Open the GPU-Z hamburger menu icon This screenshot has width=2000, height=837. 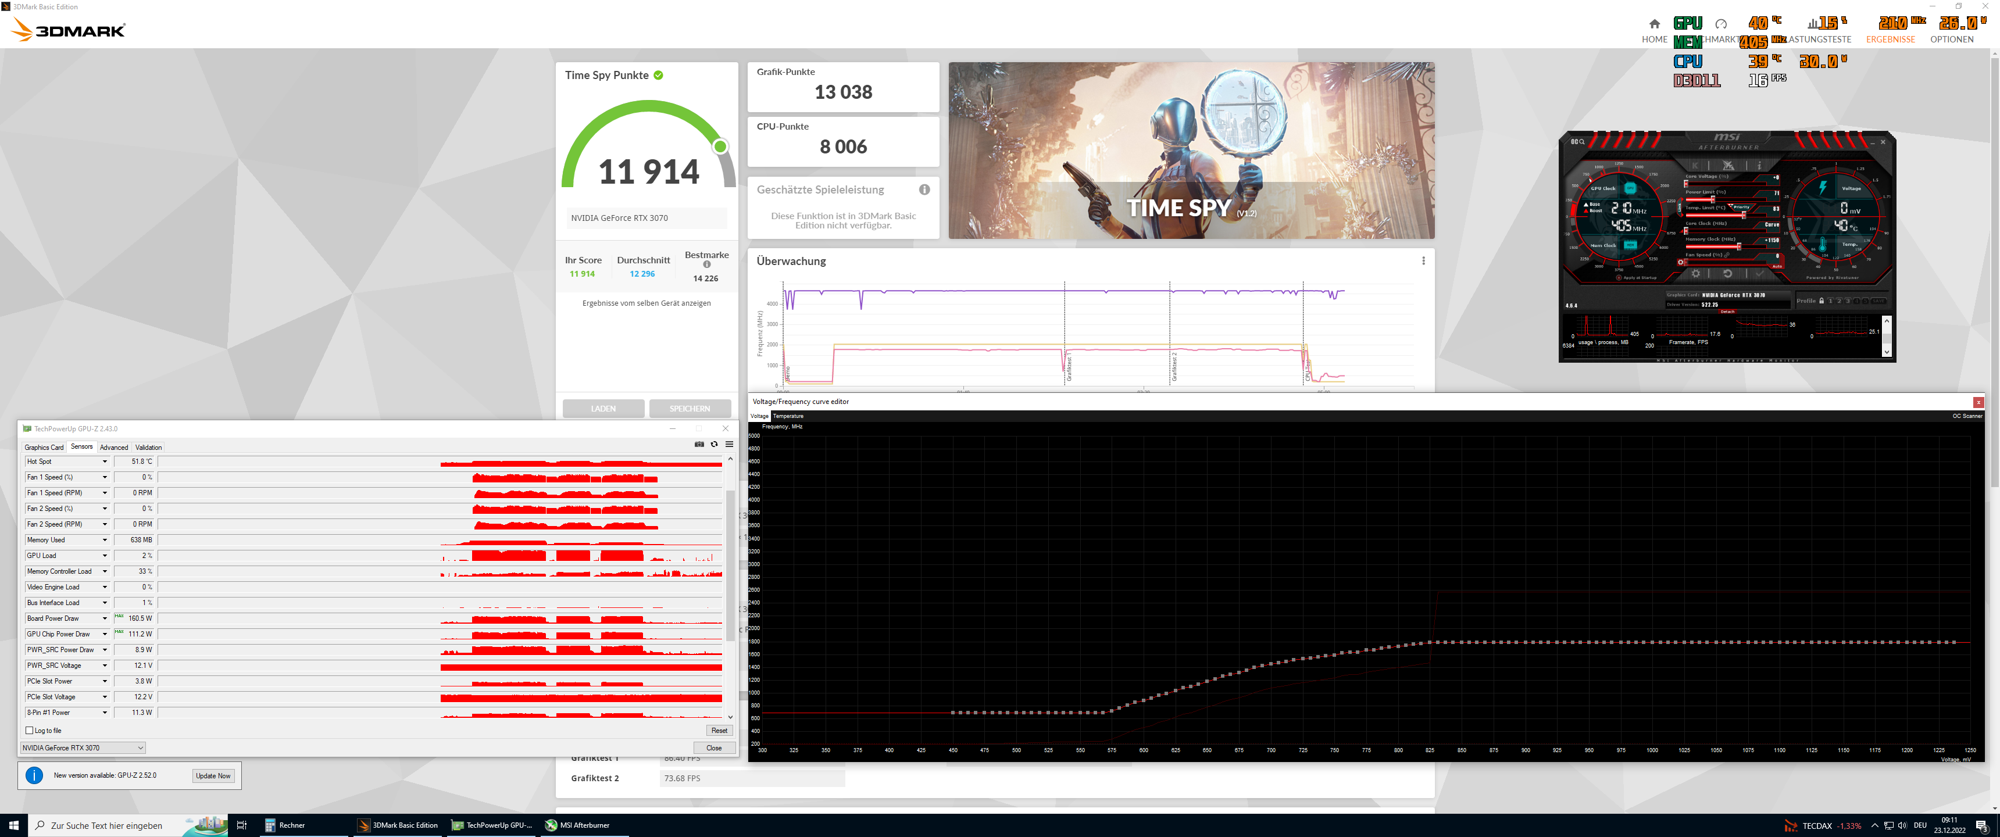point(729,444)
